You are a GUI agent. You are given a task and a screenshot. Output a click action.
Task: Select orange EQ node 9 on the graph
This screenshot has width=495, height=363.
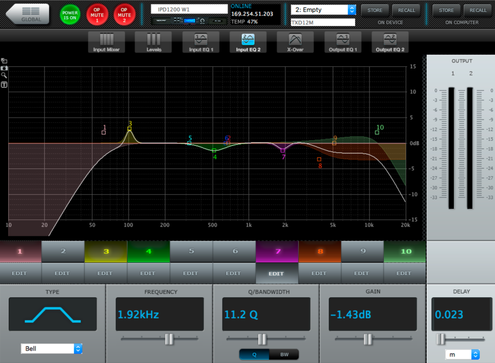click(334, 143)
